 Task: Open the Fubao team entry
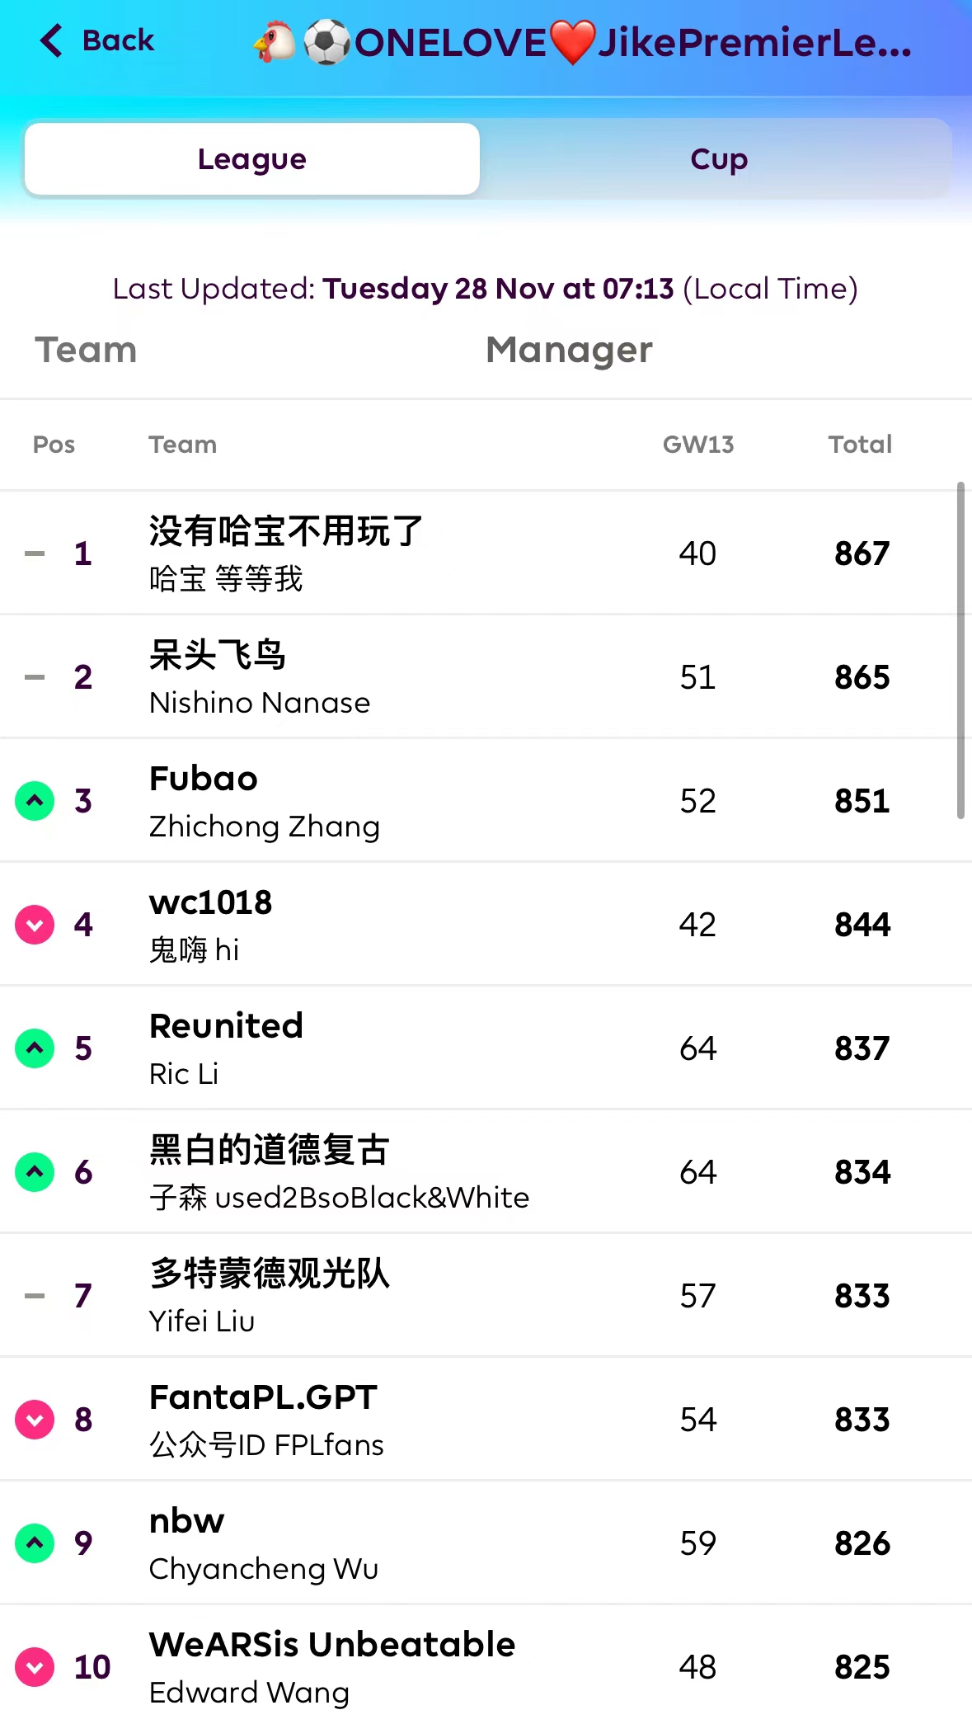pos(204,780)
